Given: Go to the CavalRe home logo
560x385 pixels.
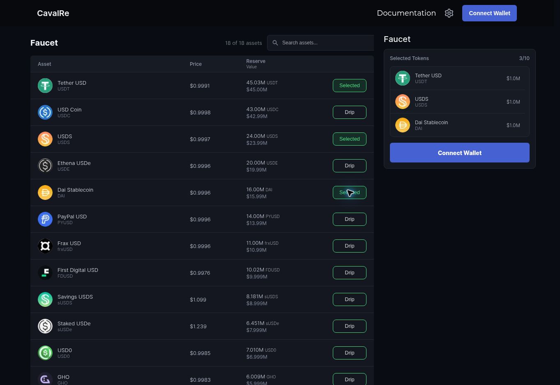Looking at the screenshot, I should pos(53,13).
